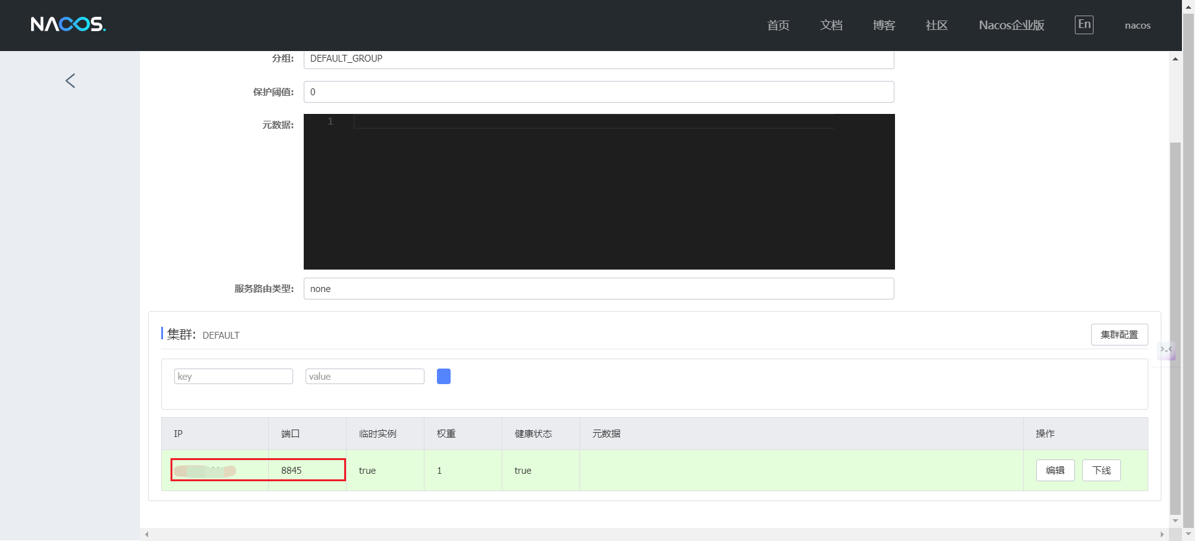The image size is (1195, 541).
Task: Open the floating widget on the right edge
Action: pyautogui.click(x=1166, y=350)
